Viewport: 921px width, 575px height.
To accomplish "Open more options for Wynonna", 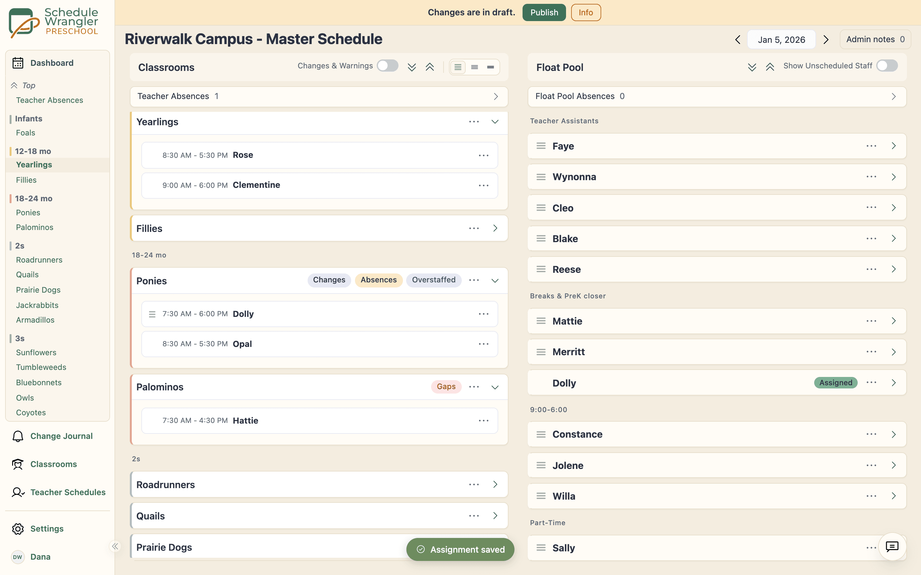I will (x=871, y=177).
